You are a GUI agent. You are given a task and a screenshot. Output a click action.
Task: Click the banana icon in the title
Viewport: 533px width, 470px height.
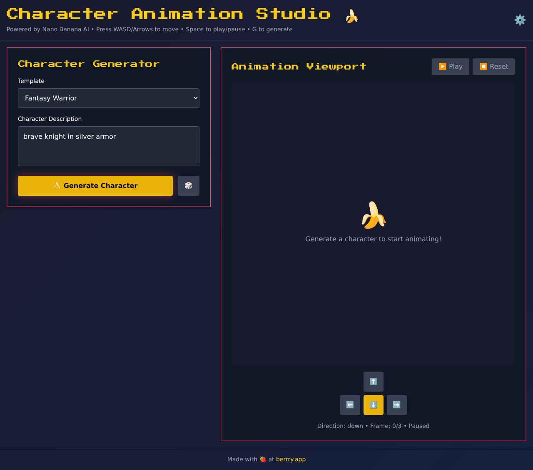click(x=351, y=15)
